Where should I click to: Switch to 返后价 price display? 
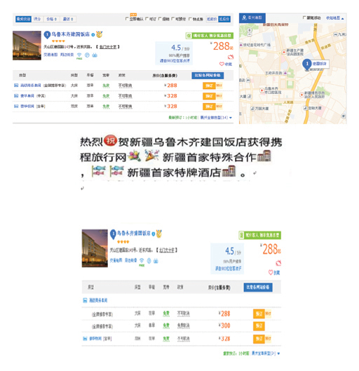[224, 19]
